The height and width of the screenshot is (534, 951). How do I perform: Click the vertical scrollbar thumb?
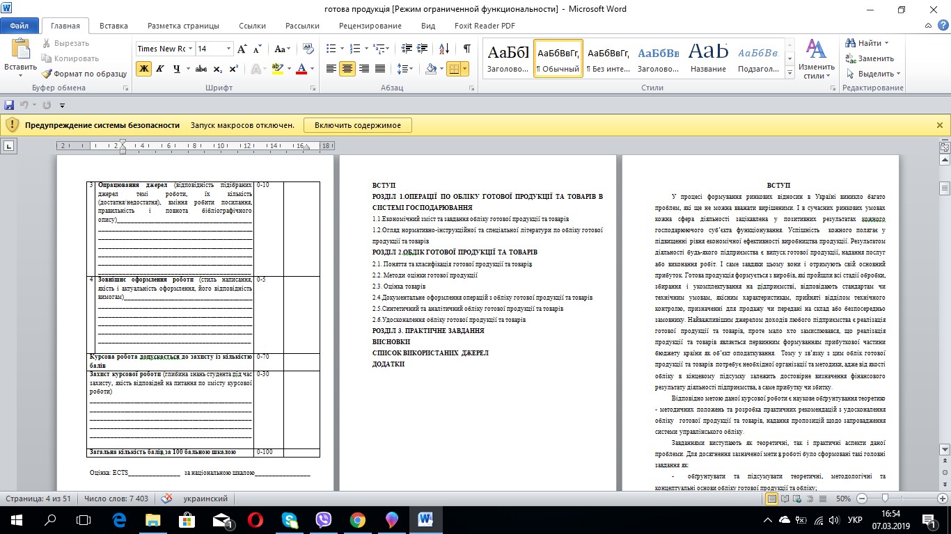(944, 189)
